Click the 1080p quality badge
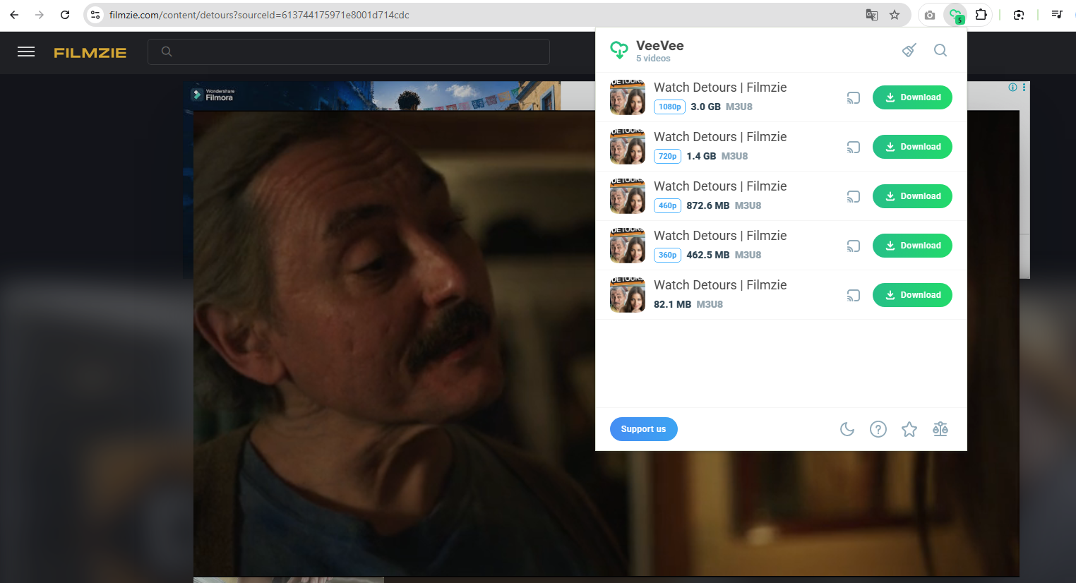Viewport: 1076px width, 583px height. pos(669,107)
